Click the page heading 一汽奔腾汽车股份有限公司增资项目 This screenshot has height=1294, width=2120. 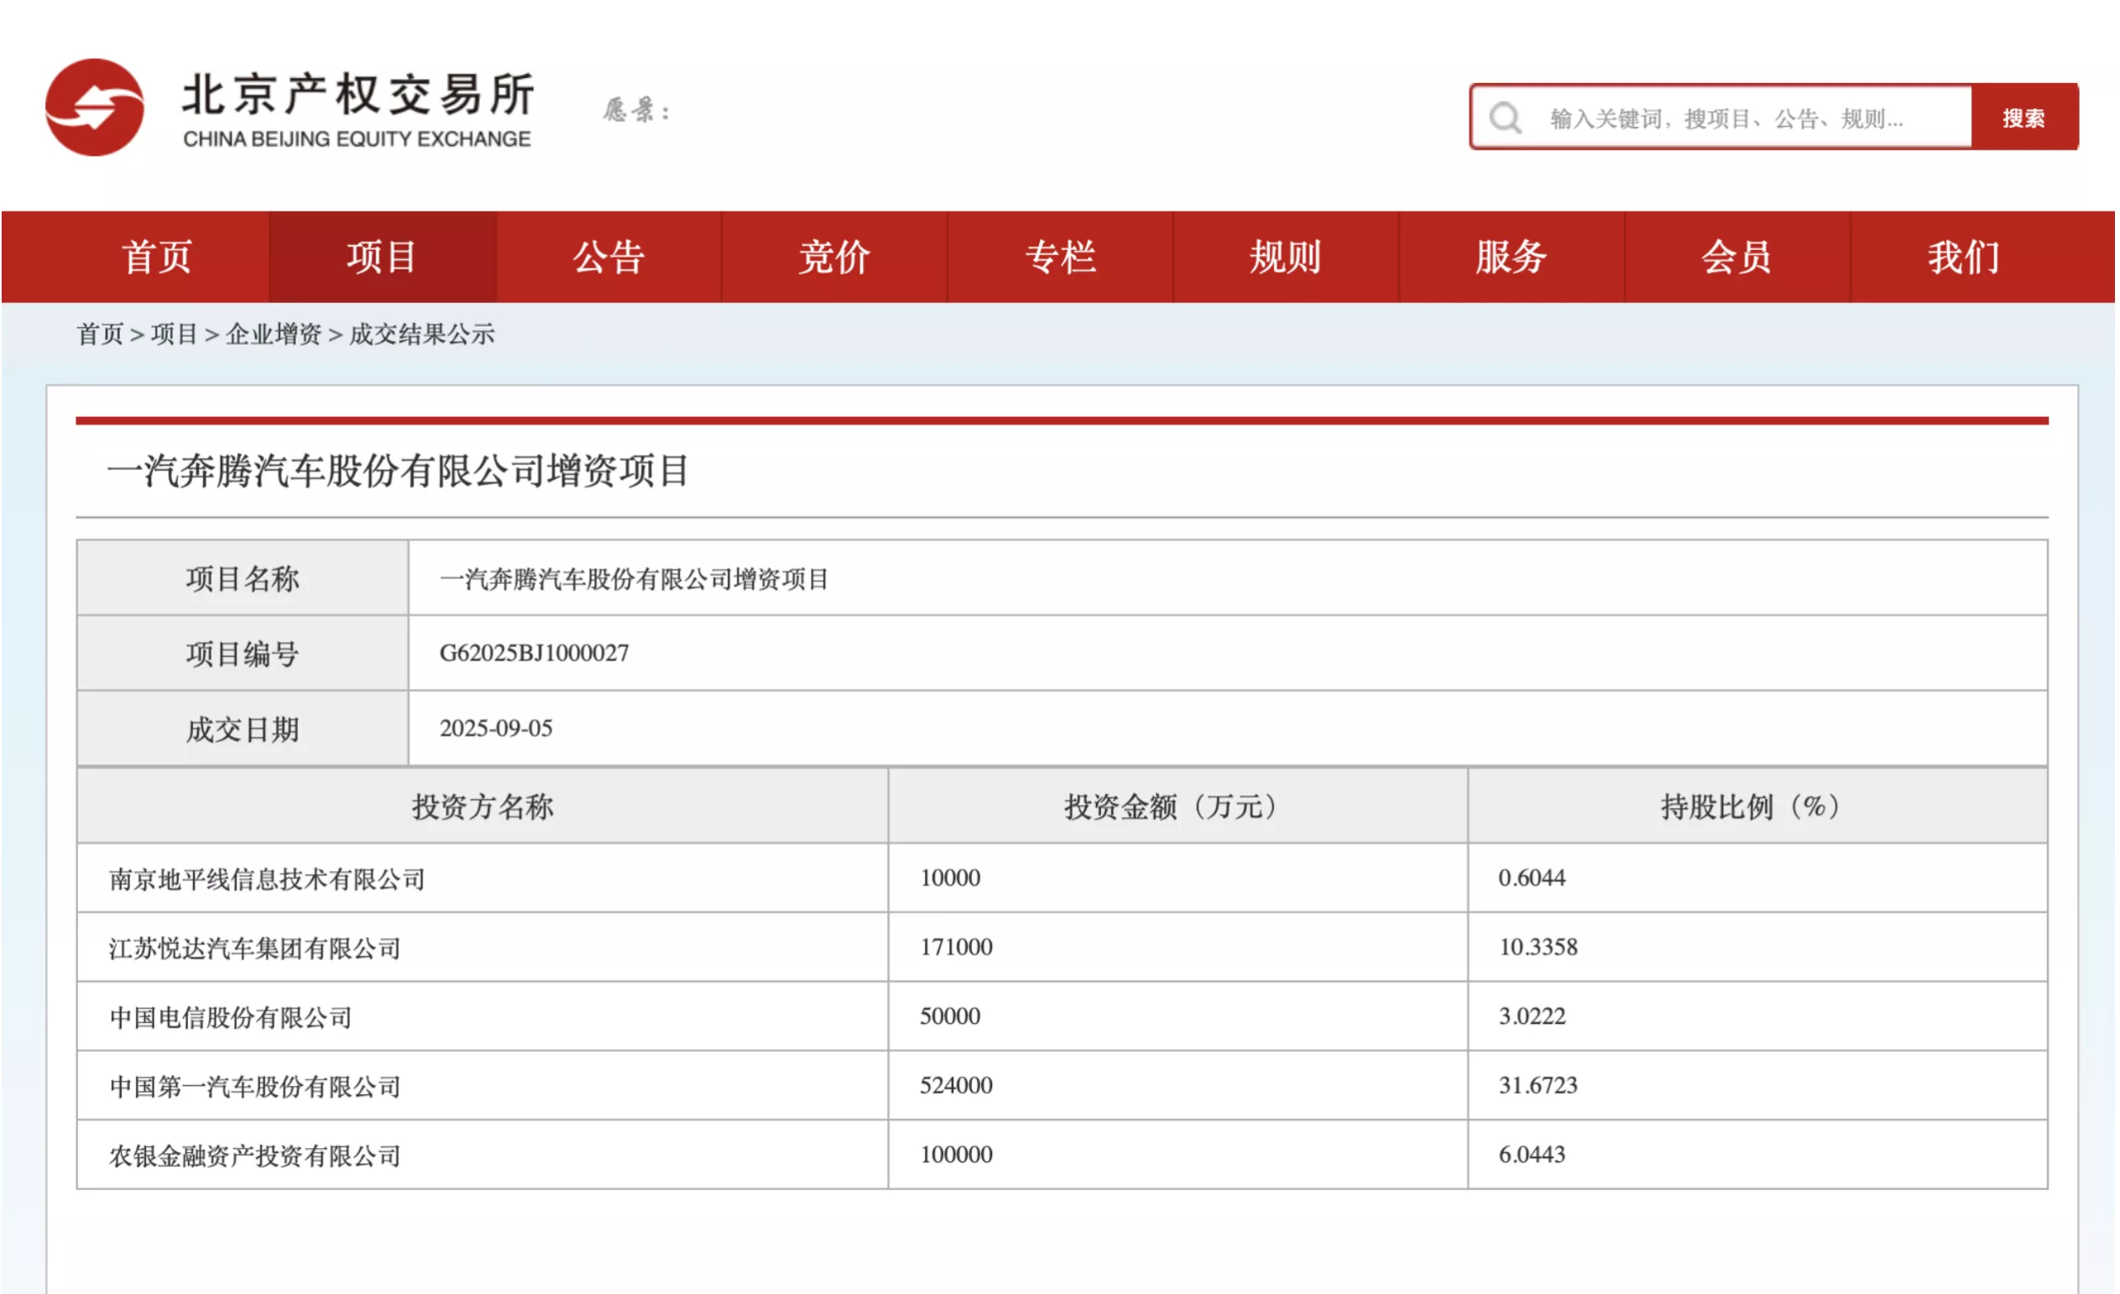(x=399, y=471)
